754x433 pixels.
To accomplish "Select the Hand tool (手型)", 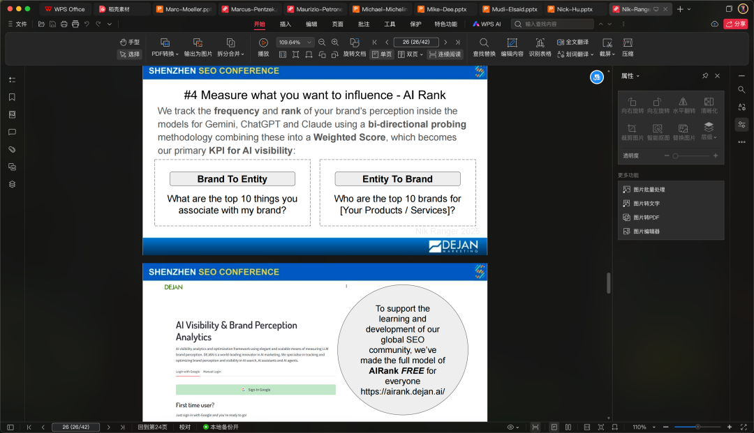I will point(129,43).
